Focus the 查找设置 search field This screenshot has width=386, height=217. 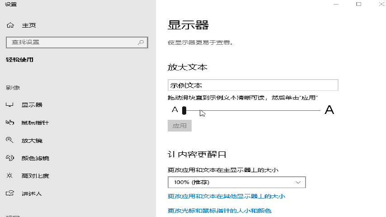click(x=72, y=42)
